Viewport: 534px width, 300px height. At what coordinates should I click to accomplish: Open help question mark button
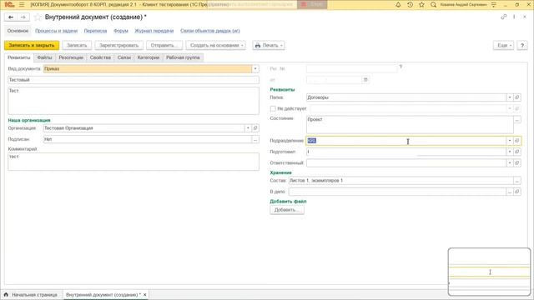[x=522, y=45]
